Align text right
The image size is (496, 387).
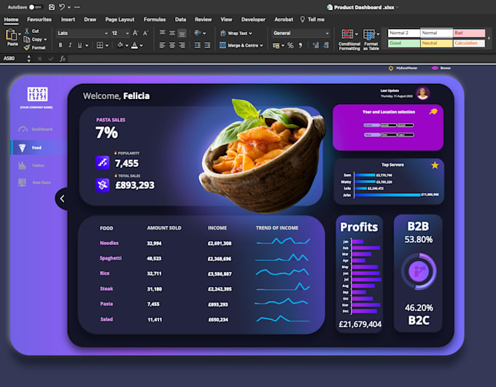[182, 45]
